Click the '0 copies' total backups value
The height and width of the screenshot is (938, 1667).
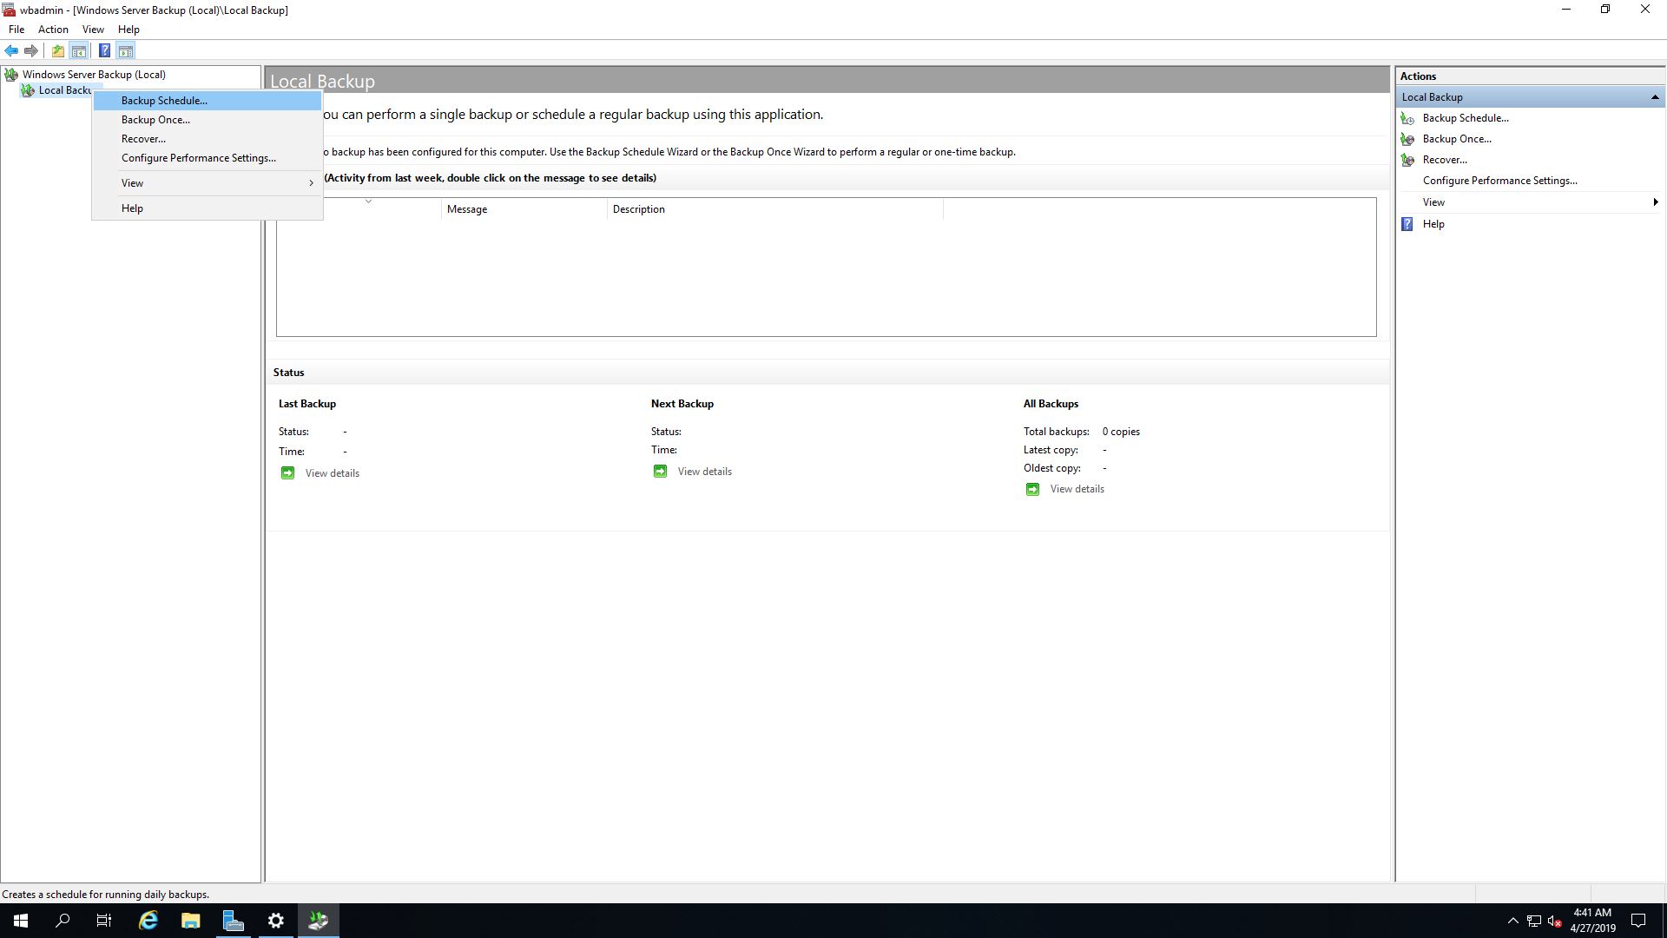1121,432
